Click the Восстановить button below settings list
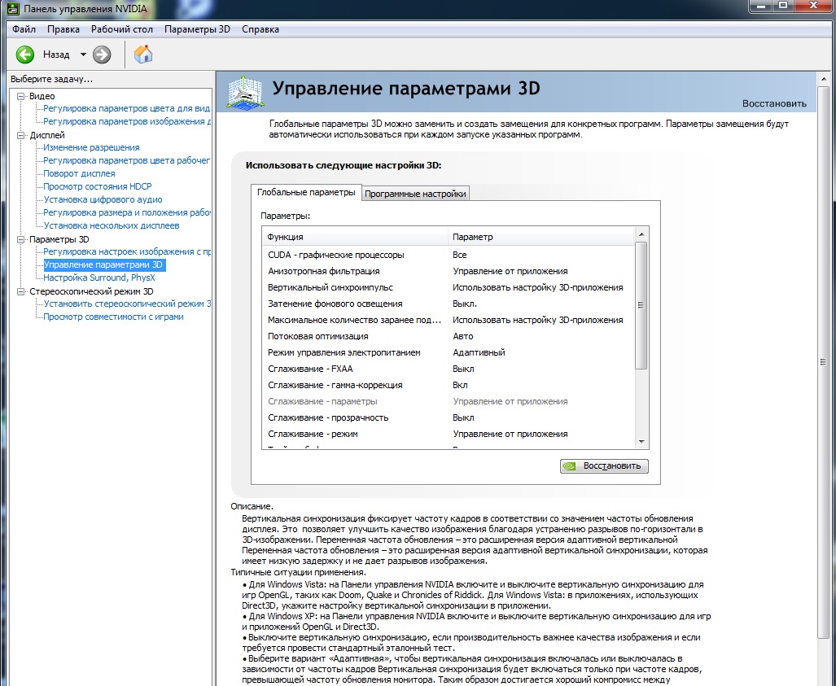 pyautogui.click(x=604, y=465)
